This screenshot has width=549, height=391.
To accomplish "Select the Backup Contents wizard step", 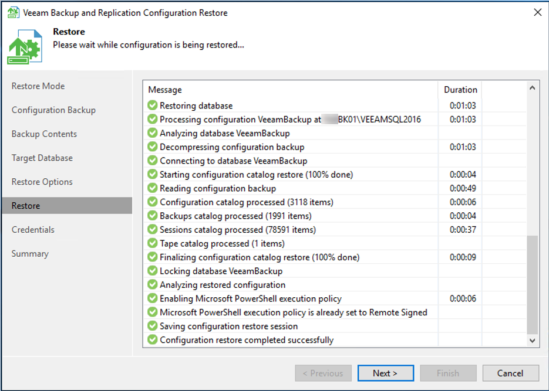I will (44, 134).
